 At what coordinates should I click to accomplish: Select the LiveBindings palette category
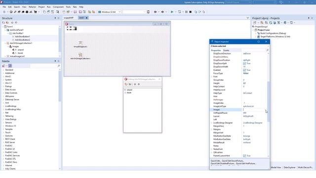click(11, 106)
